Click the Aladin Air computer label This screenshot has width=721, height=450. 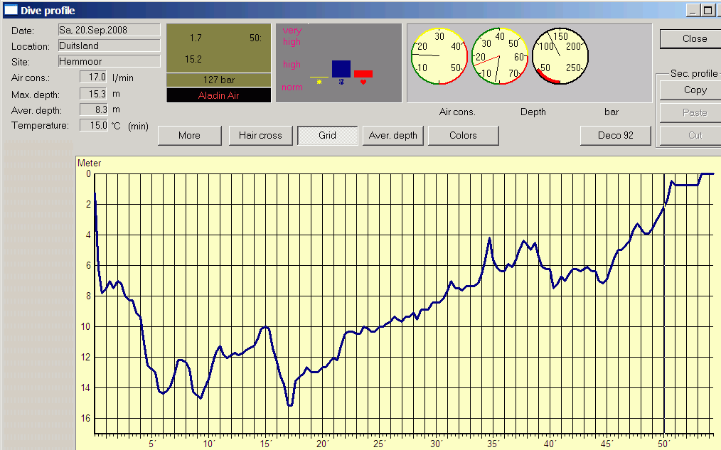(219, 95)
